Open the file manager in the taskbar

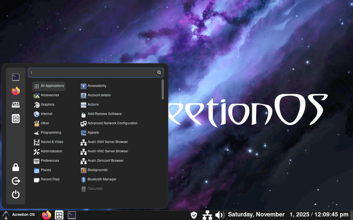pos(59,215)
